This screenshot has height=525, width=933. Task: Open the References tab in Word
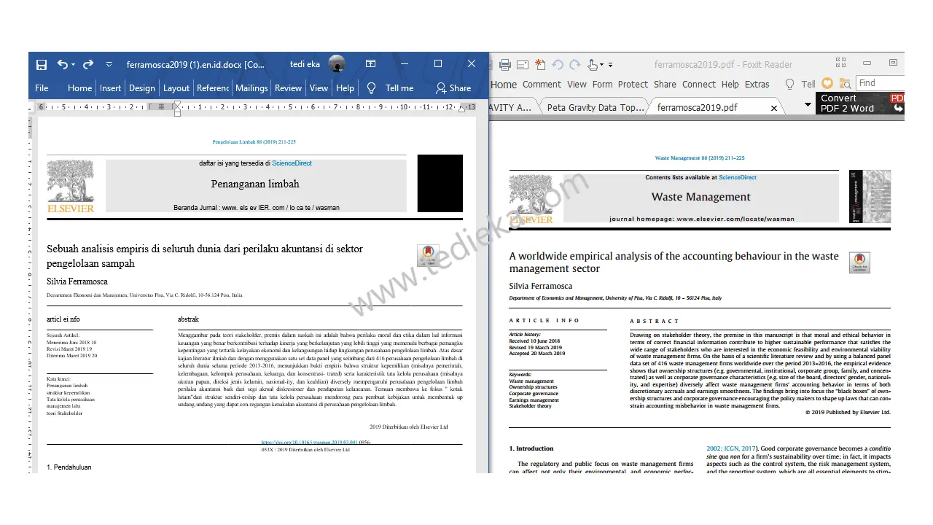pyautogui.click(x=213, y=88)
